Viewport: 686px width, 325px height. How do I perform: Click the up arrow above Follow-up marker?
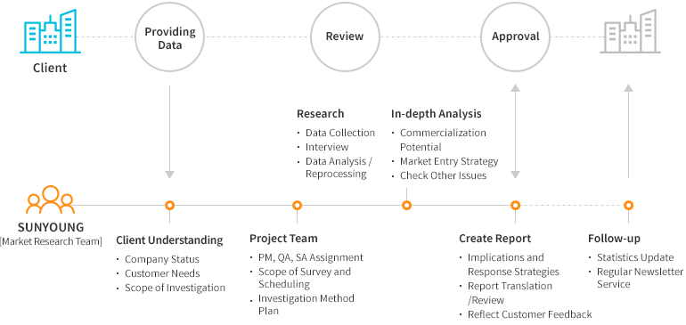point(629,131)
